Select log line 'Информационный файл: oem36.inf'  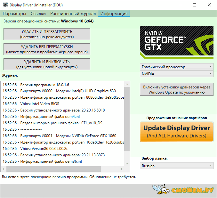click(42, 161)
